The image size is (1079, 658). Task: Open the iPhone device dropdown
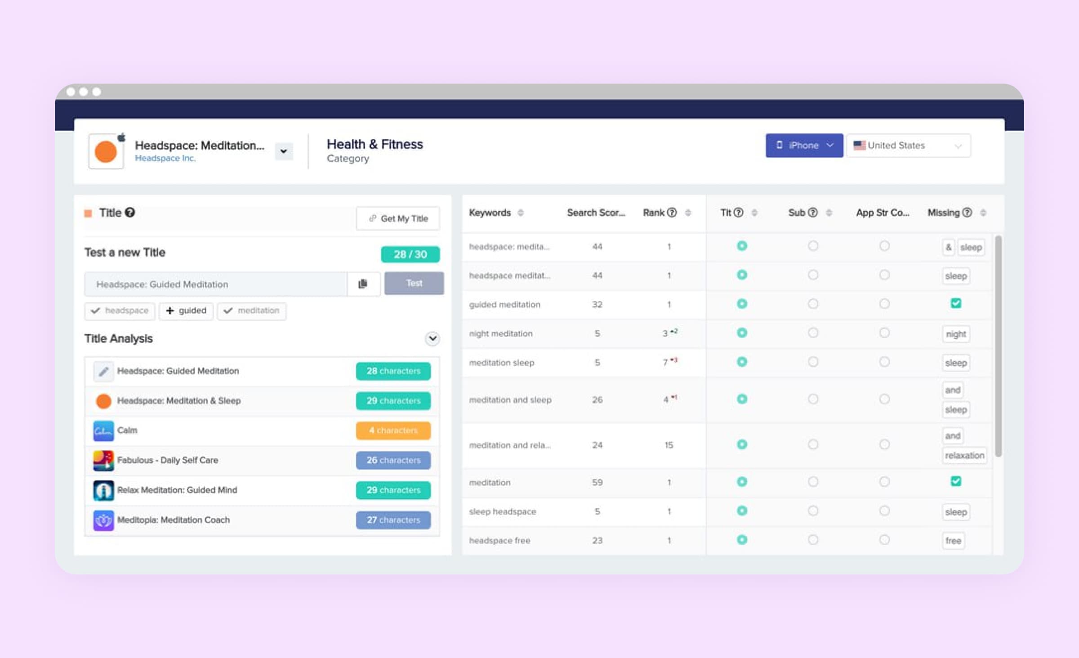pyautogui.click(x=804, y=146)
